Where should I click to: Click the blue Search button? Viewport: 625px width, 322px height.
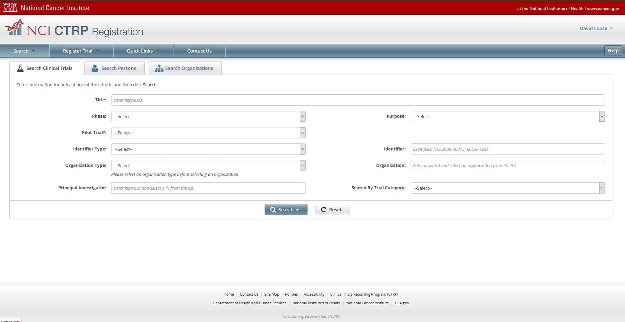click(286, 210)
